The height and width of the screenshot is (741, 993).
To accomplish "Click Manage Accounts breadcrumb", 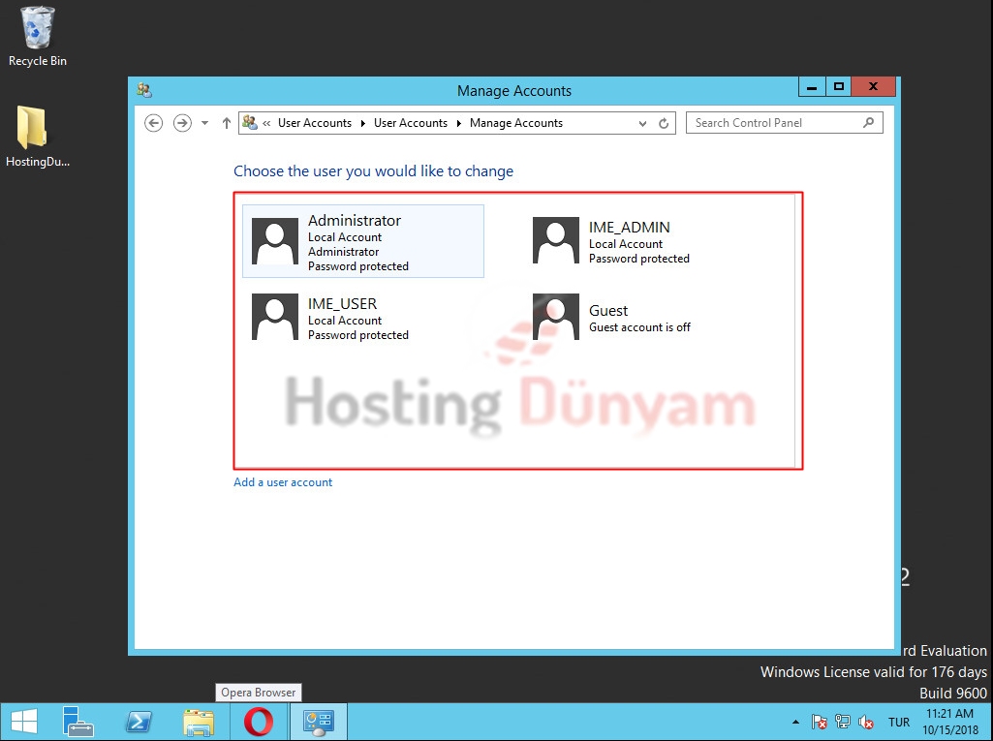I will pyautogui.click(x=516, y=123).
